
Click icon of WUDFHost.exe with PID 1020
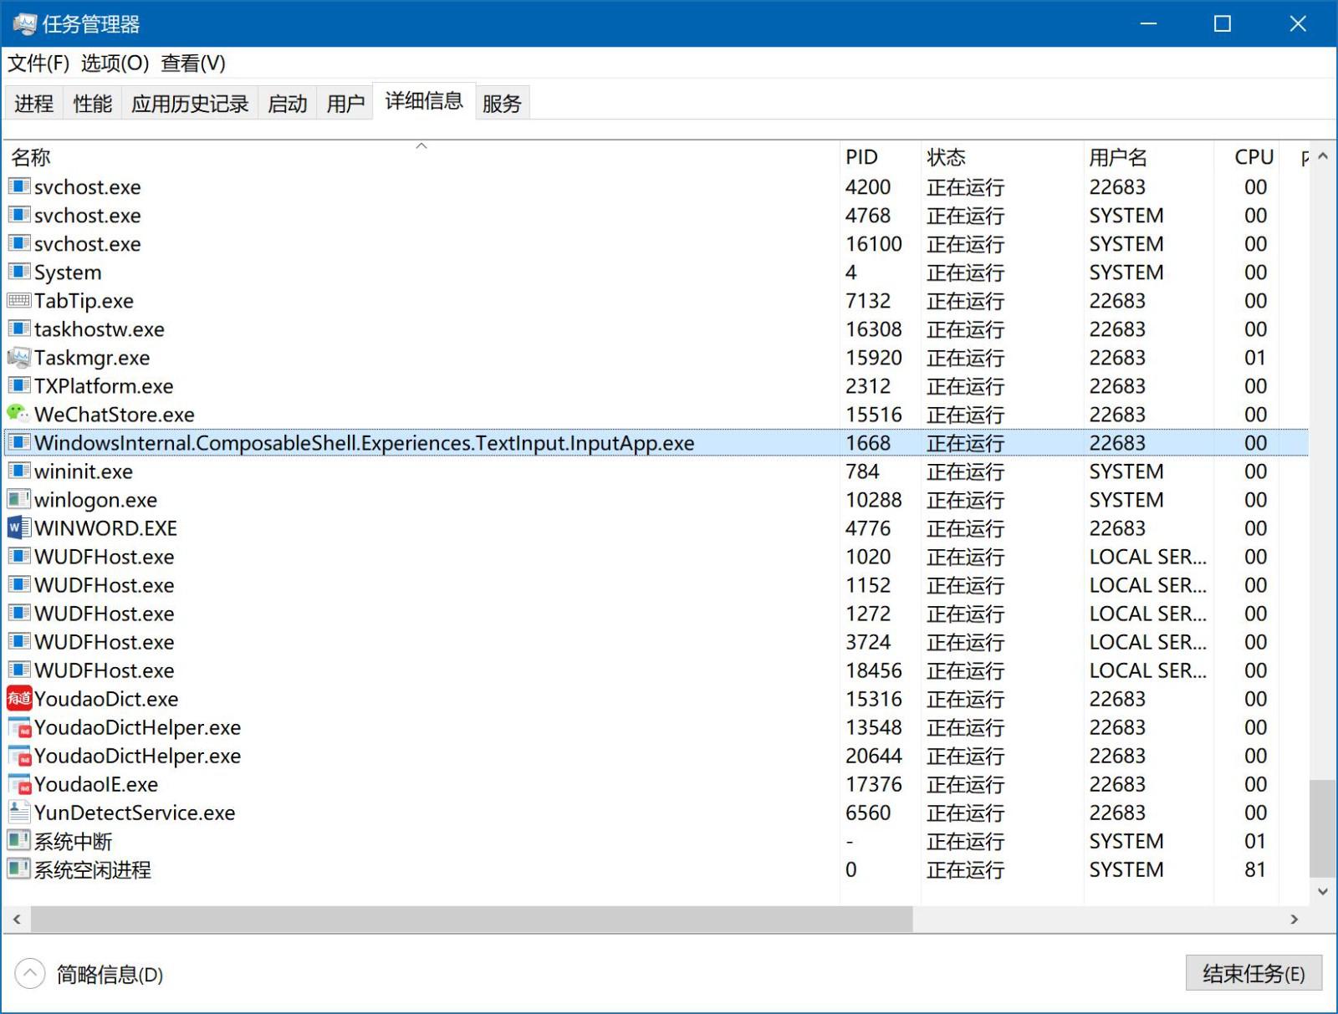click(18, 556)
